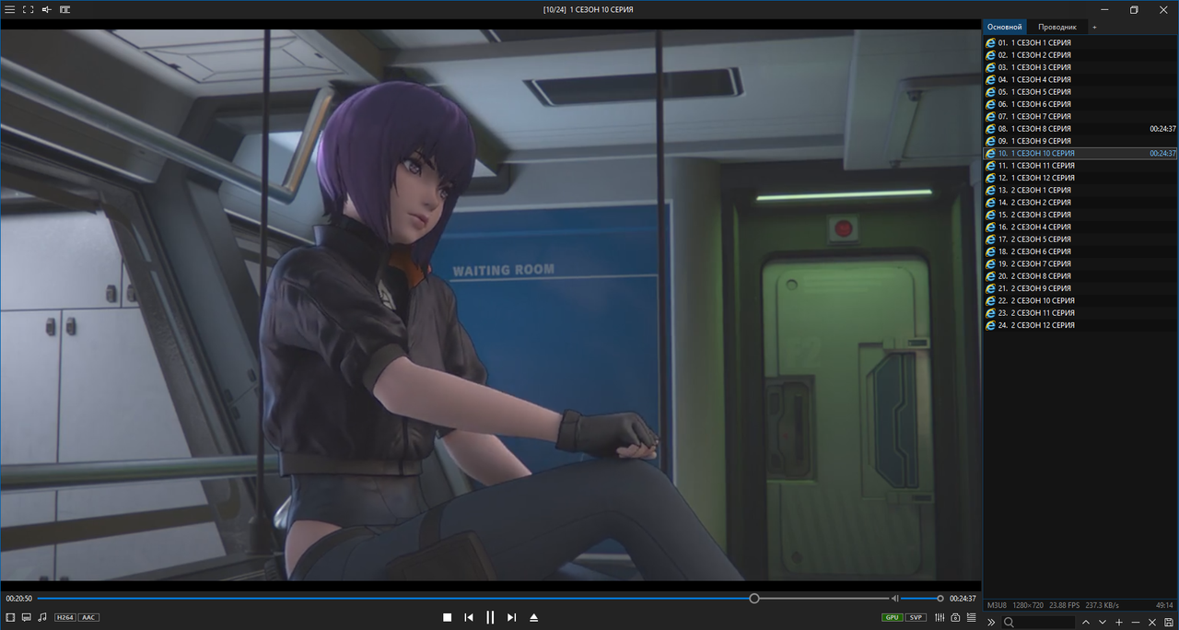Toggle the playlist panel icon

pyautogui.click(x=971, y=617)
